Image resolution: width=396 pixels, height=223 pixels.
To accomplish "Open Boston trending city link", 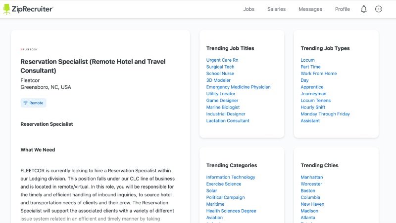I will click(307, 190).
